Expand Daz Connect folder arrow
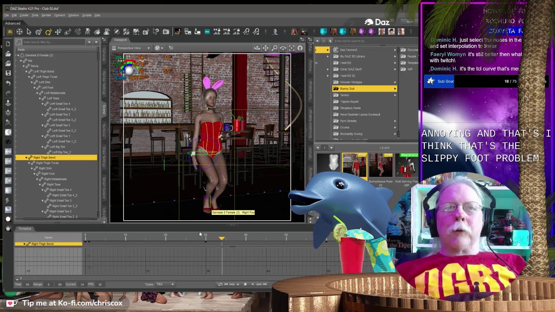This screenshot has width=555, height=312. point(395,50)
